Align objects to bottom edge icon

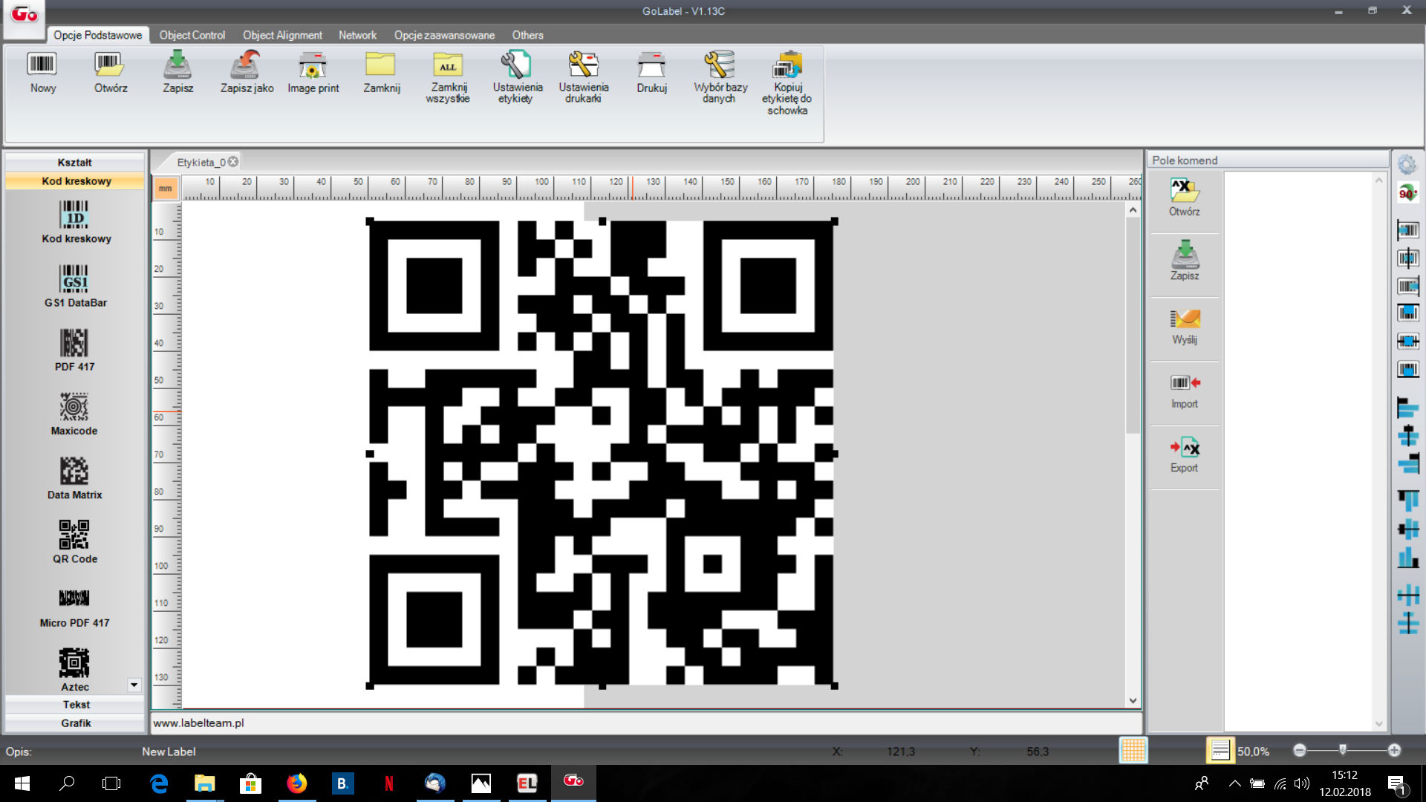(1407, 557)
